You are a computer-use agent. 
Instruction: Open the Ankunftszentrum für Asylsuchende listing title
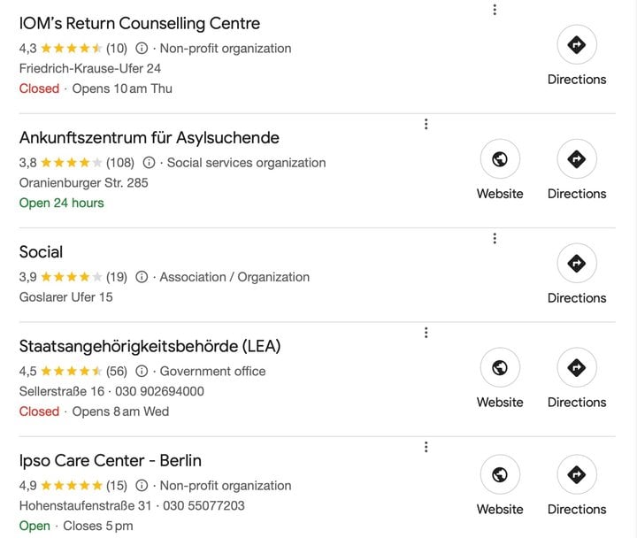coord(150,138)
